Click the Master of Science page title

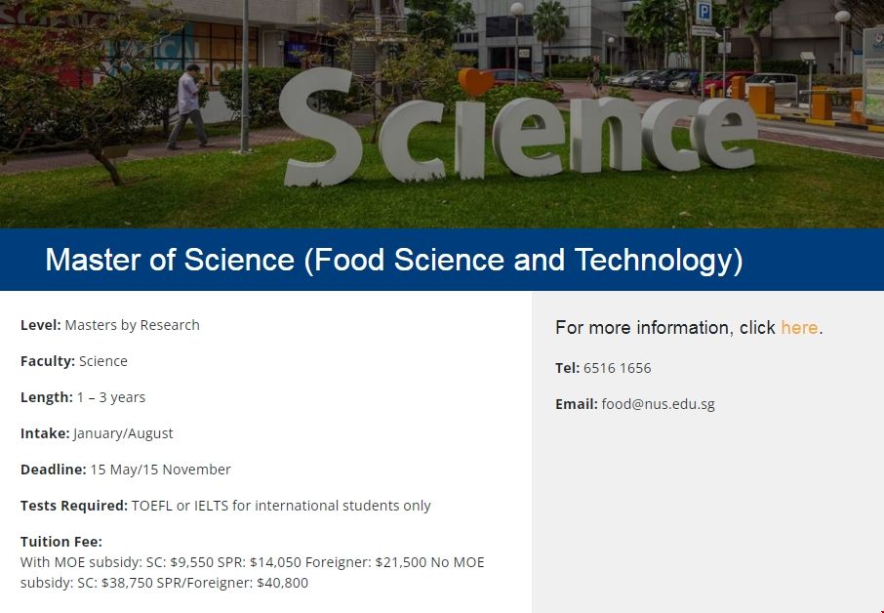(x=393, y=260)
